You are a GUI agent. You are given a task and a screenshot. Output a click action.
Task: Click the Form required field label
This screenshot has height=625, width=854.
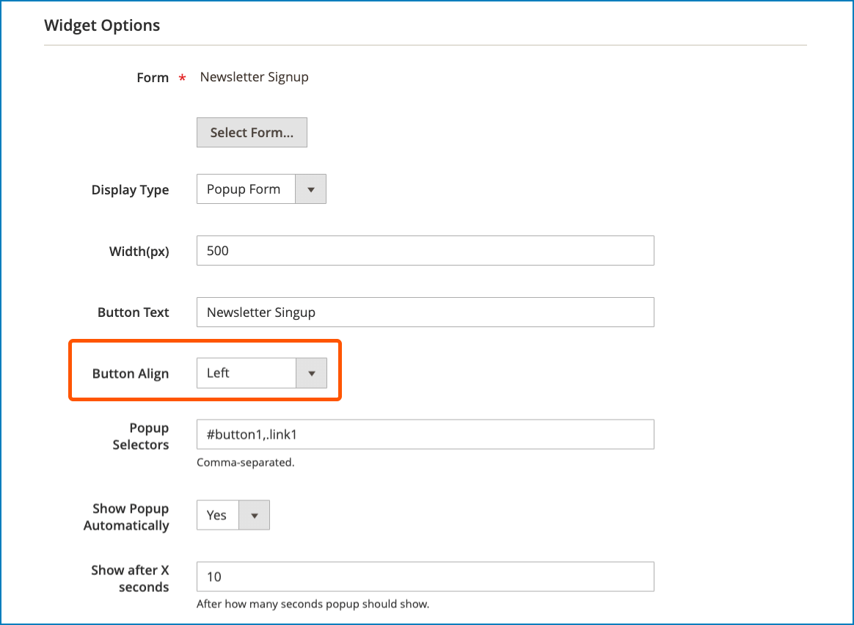coord(151,77)
